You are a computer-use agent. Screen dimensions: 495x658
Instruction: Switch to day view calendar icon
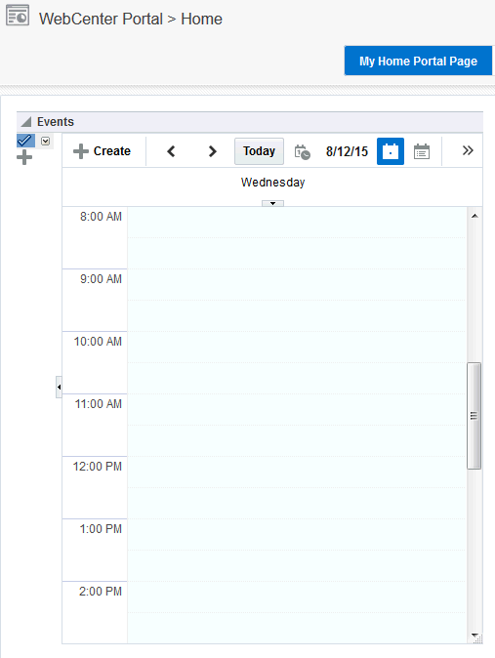391,151
